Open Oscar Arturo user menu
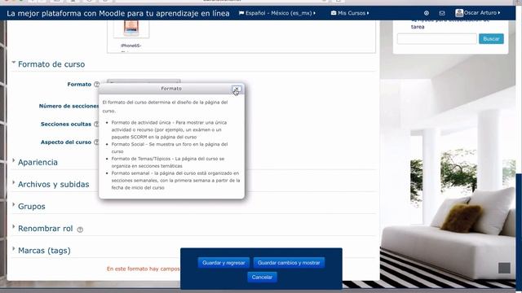Viewport: 522px width, 293px height. 478,13
